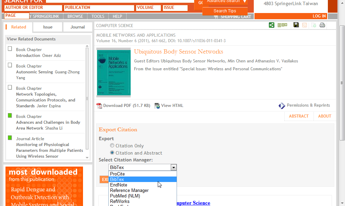Choose ProCite from the citation manager list
The image size is (345, 206).
point(143,174)
